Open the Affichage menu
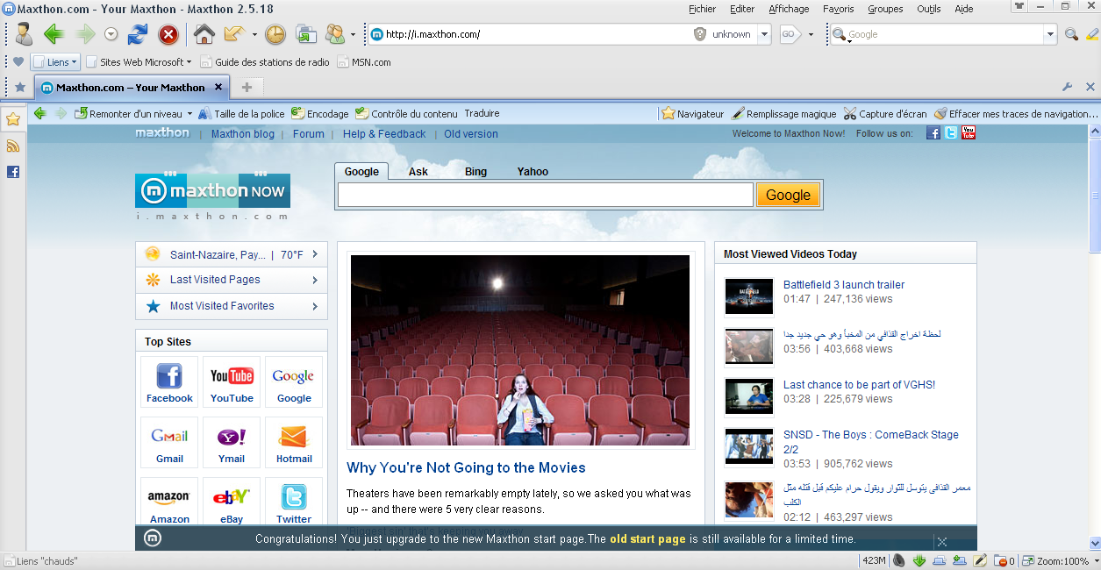 click(x=789, y=9)
